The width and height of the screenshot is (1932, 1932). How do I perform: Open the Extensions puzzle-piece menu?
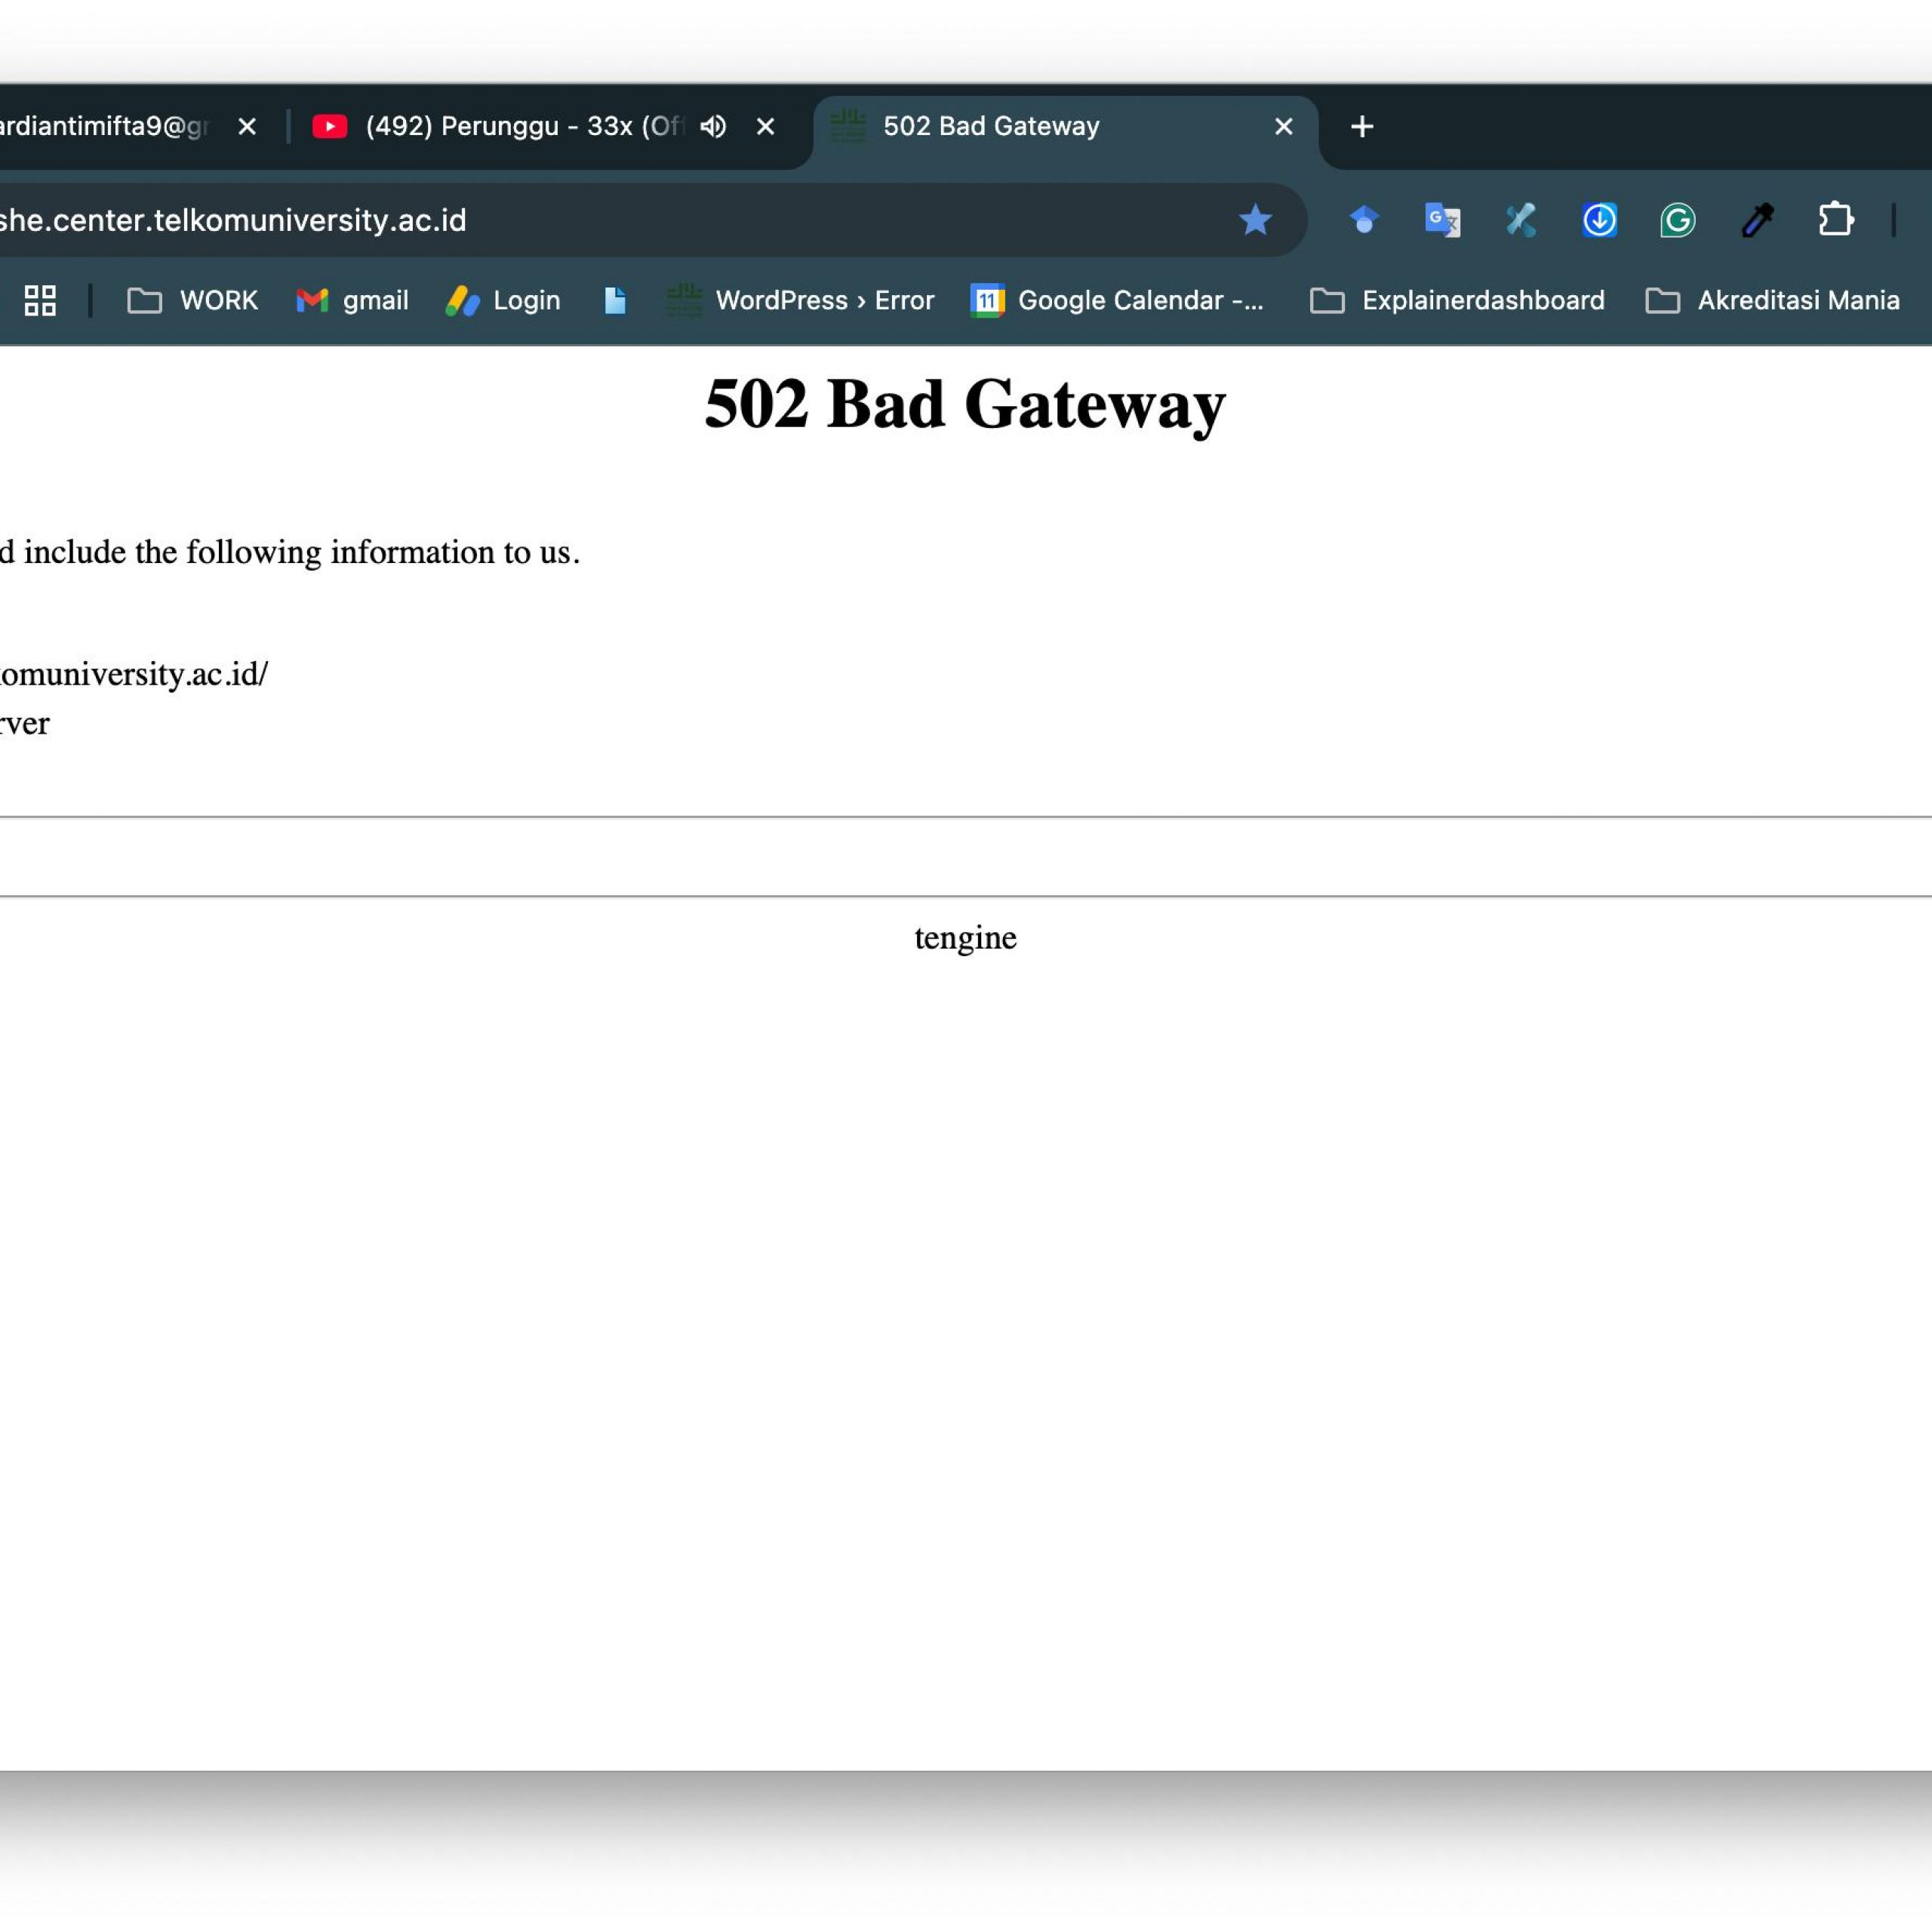click(x=1835, y=220)
